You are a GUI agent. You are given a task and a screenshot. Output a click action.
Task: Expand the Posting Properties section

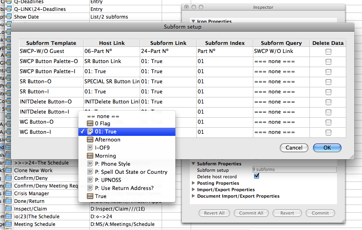point(193,184)
